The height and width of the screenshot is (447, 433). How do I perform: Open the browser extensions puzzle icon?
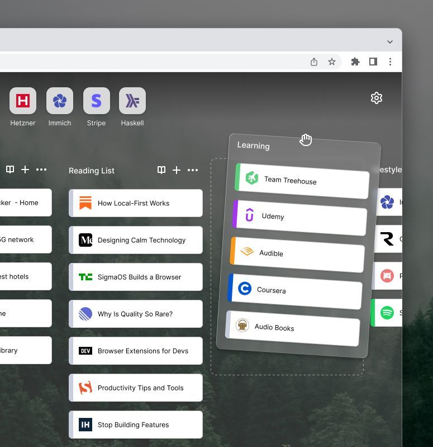tap(355, 62)
